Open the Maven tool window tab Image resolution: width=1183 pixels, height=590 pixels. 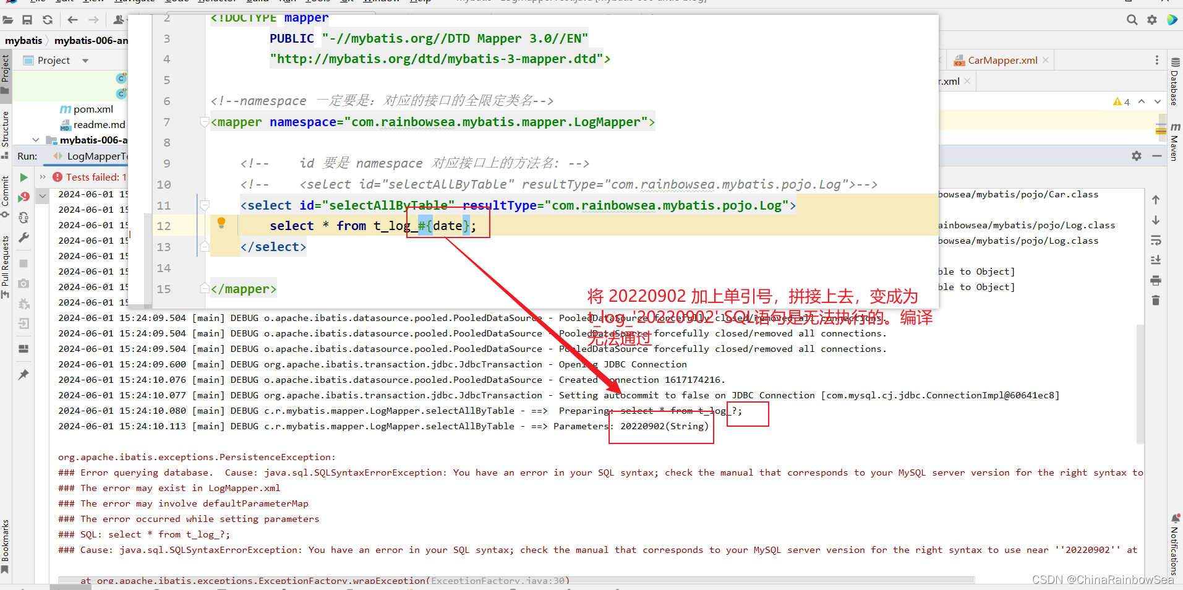pyautogui.click(x=1175, y=142)
